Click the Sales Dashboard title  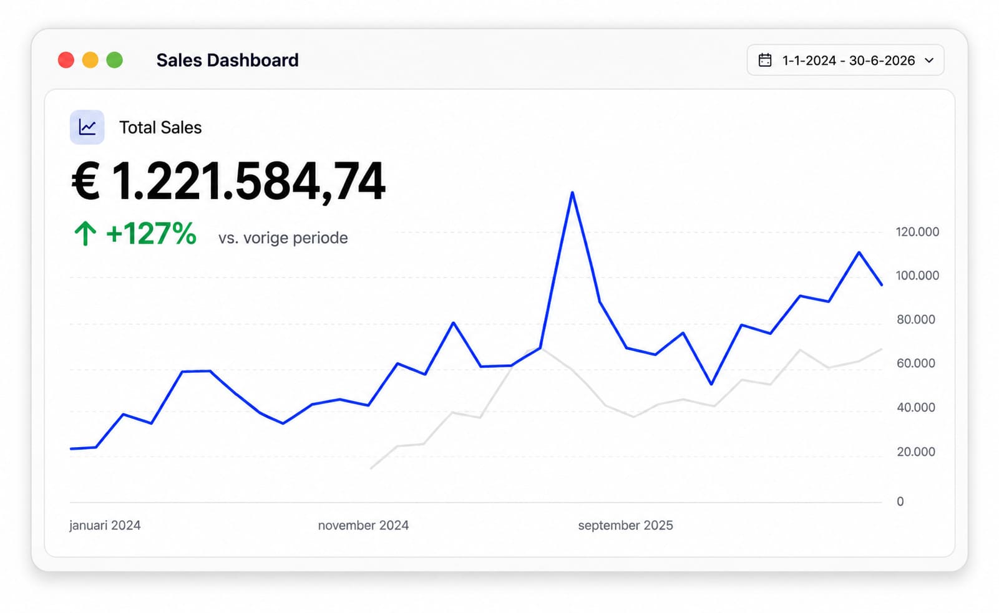click(228, 60)
